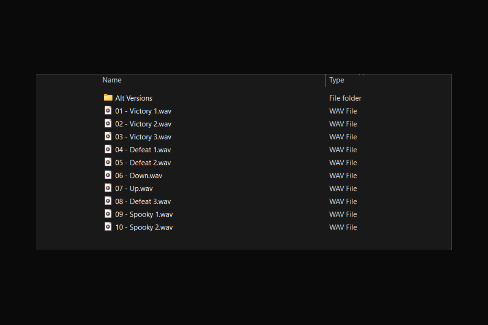Select the file name 04 - Defeat 1.wav
Viewport: 488px width, 325px height.
[143, 150]
